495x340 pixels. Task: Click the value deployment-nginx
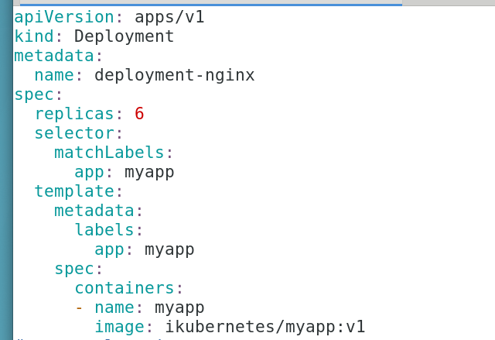pos(175,76)
